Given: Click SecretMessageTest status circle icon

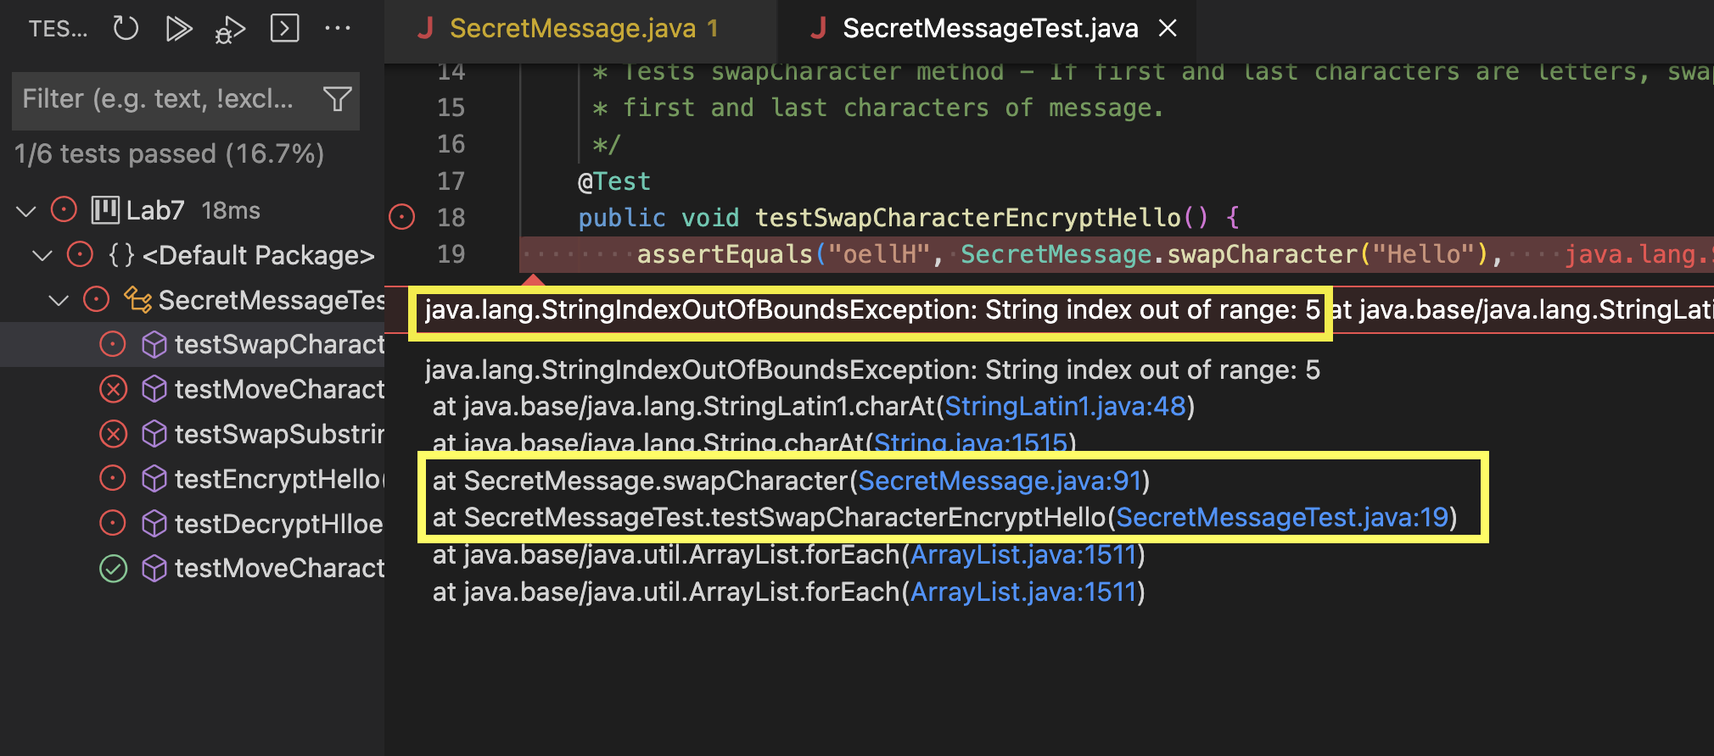Looking at the screenshot, I should click(x=96, y=299).
